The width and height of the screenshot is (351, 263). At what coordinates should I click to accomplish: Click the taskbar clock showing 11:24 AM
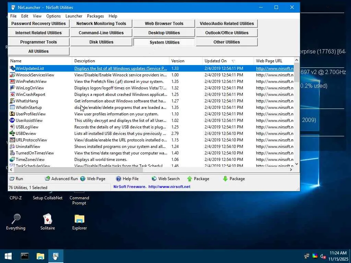point(338,253)
